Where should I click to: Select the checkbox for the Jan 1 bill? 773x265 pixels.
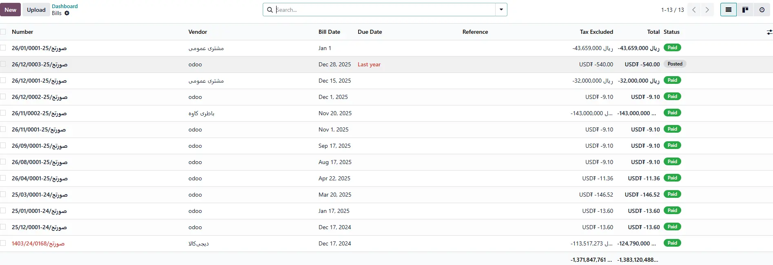(3, 48)
